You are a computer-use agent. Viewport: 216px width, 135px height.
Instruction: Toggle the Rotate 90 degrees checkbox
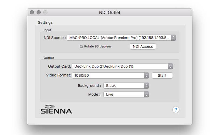coord(82,46)
